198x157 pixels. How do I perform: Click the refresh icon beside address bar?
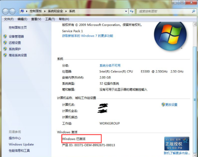pyautogui.click(x=132, y=11)
